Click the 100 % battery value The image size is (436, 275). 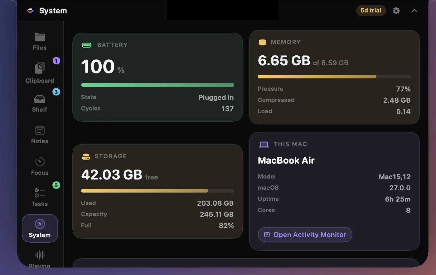(103, 67)
